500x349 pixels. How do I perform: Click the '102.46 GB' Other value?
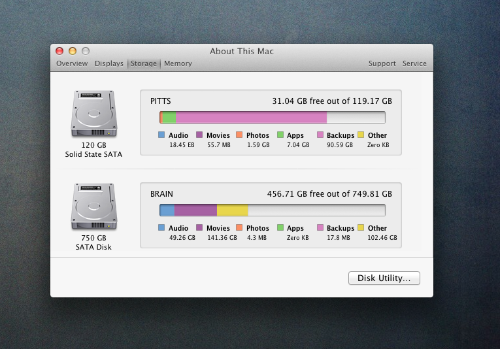tap(382, 238)
